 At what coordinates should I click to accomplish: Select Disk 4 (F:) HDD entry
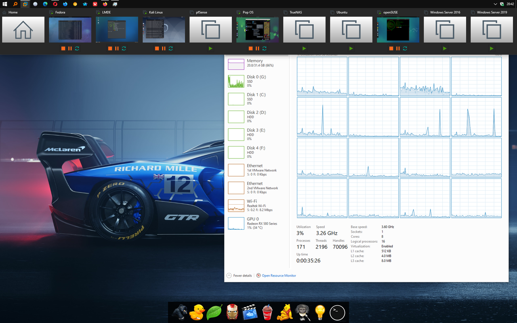(x=256, y=152)
